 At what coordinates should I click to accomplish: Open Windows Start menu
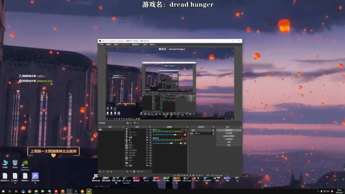pos(3,191)
